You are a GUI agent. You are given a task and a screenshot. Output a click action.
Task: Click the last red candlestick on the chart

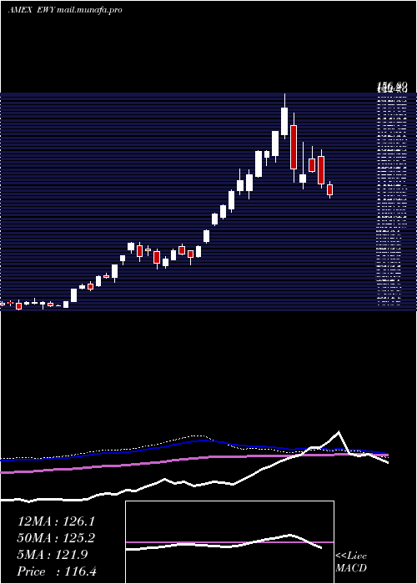tap(329, 189)
